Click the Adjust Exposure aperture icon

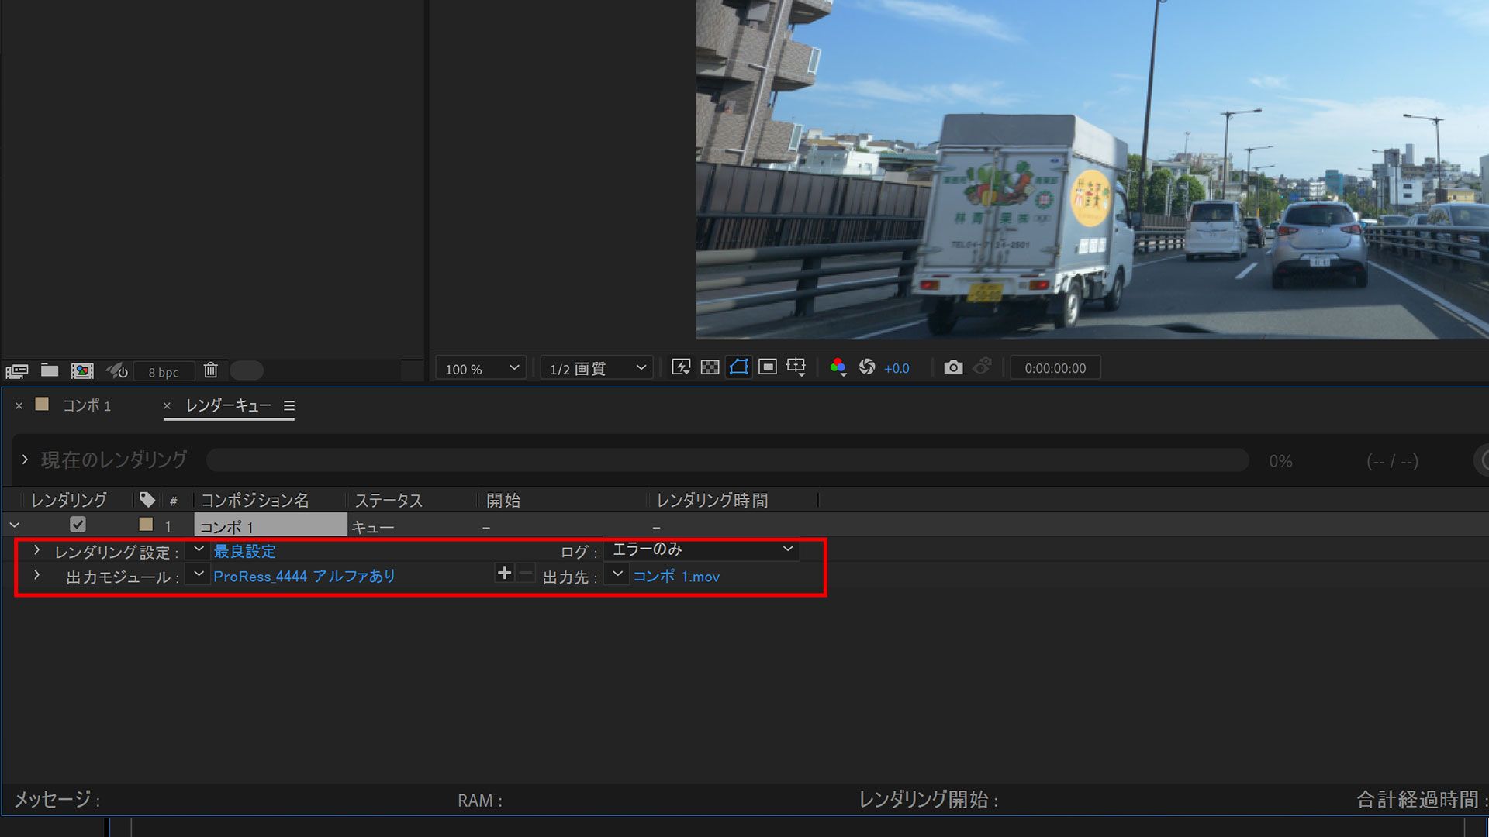tap(866, 367)
